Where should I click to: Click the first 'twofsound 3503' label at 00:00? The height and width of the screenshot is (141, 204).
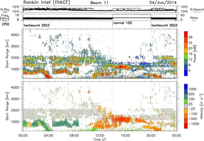coord(37,25)
